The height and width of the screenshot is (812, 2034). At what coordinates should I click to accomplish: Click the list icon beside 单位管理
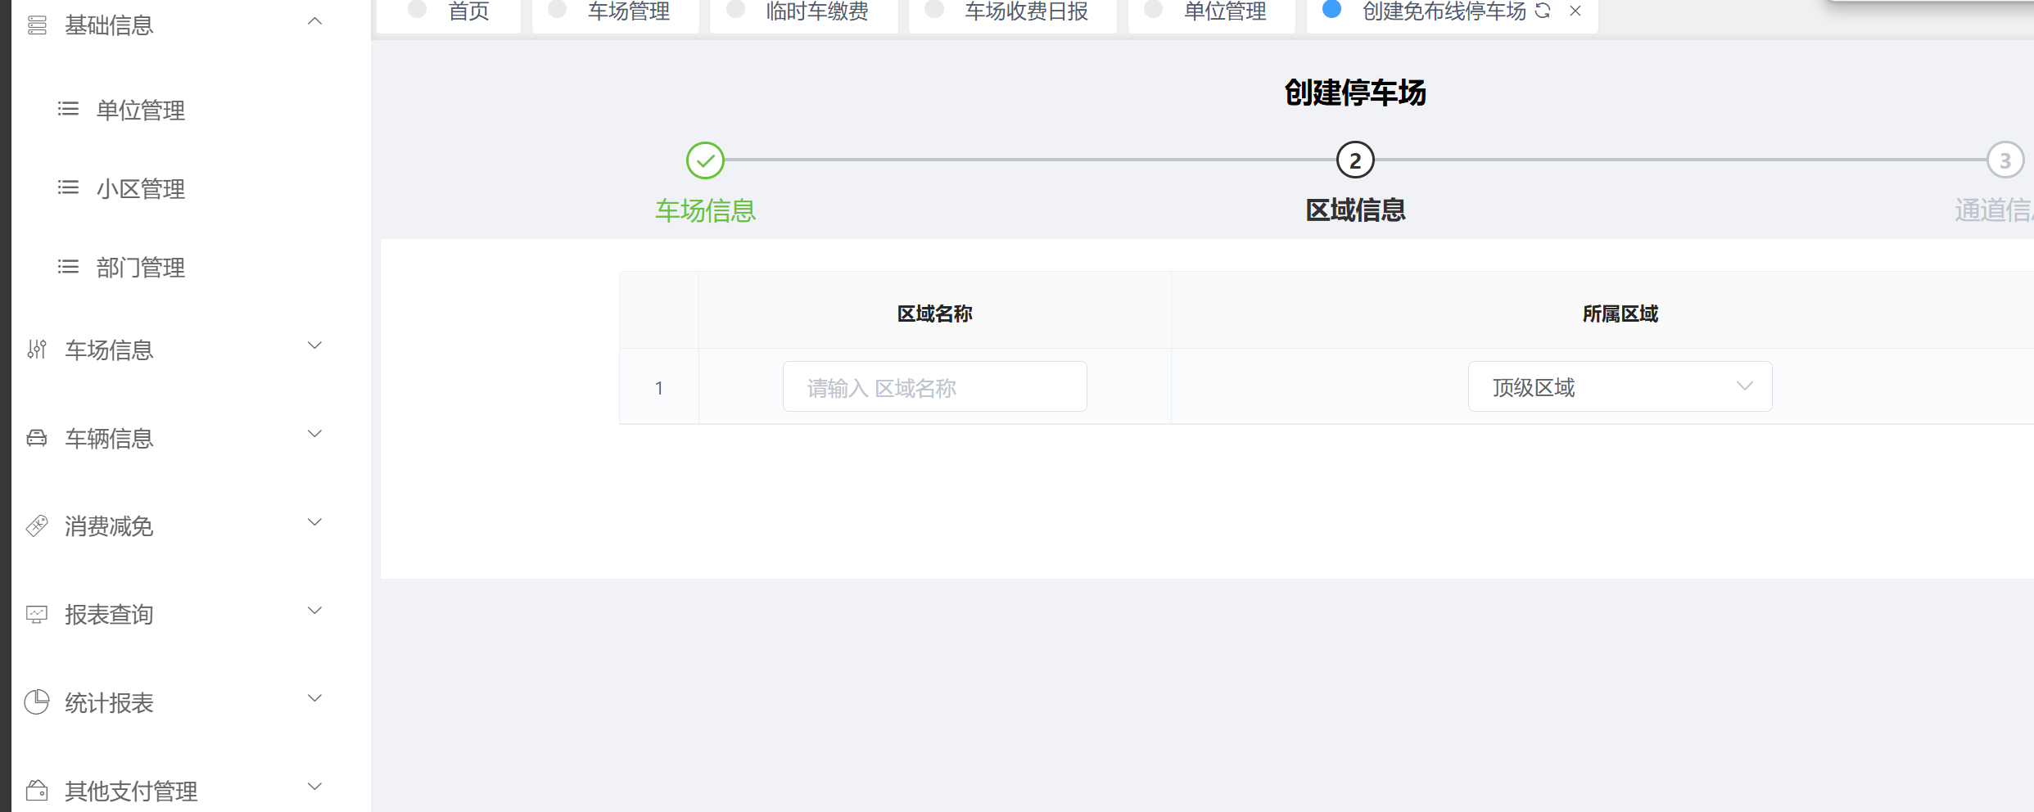tap(68, 109)
